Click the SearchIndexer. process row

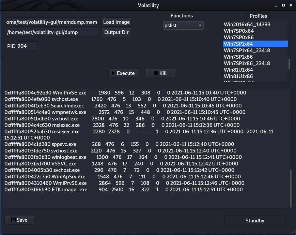(x=123, y=105)
